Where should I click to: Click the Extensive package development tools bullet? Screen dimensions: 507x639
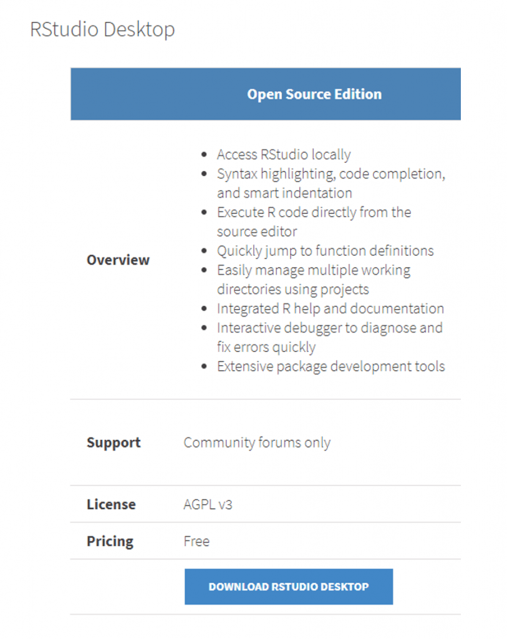pyautogui.click(x=331, y=366)
